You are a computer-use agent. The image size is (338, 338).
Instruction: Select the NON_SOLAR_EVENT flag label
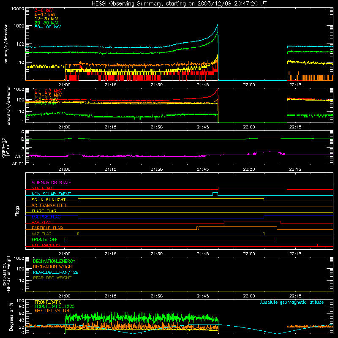[x=51, y=194]
